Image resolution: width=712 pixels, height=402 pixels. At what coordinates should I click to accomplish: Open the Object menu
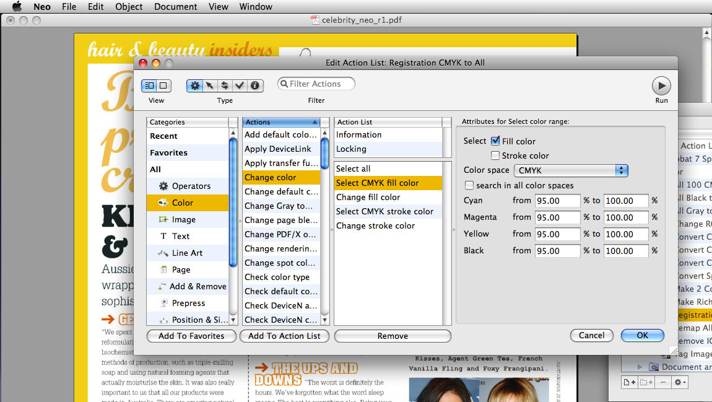[129, 7]
